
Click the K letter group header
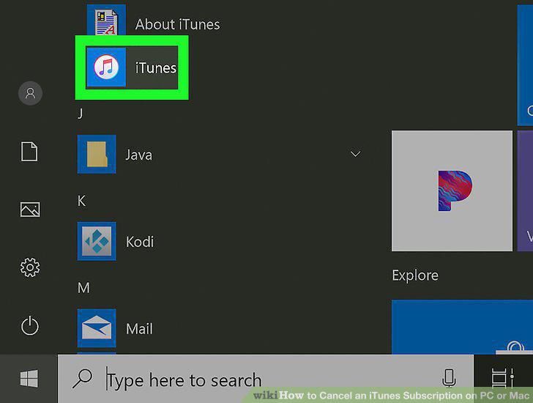pyautogui.click(x=81, y=201)
